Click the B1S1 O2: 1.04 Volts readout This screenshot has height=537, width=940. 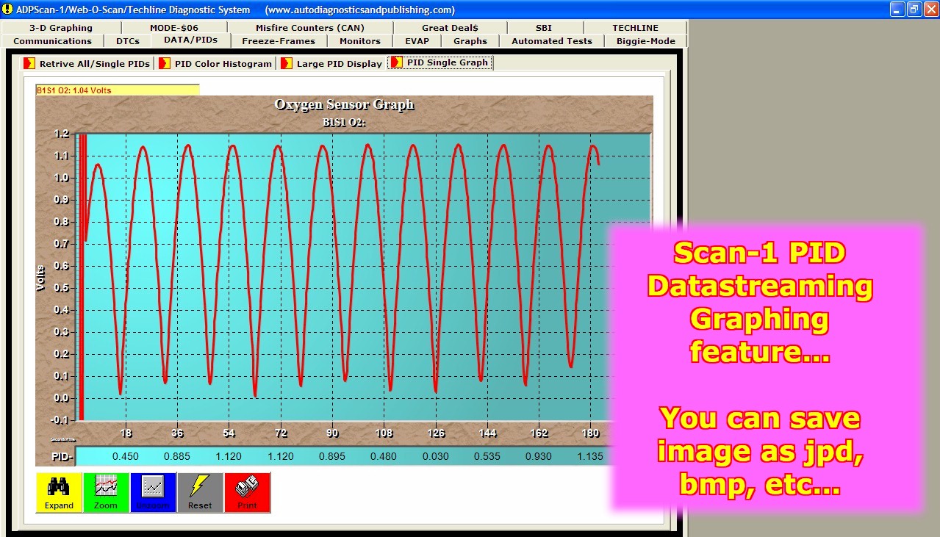point(118,90)
